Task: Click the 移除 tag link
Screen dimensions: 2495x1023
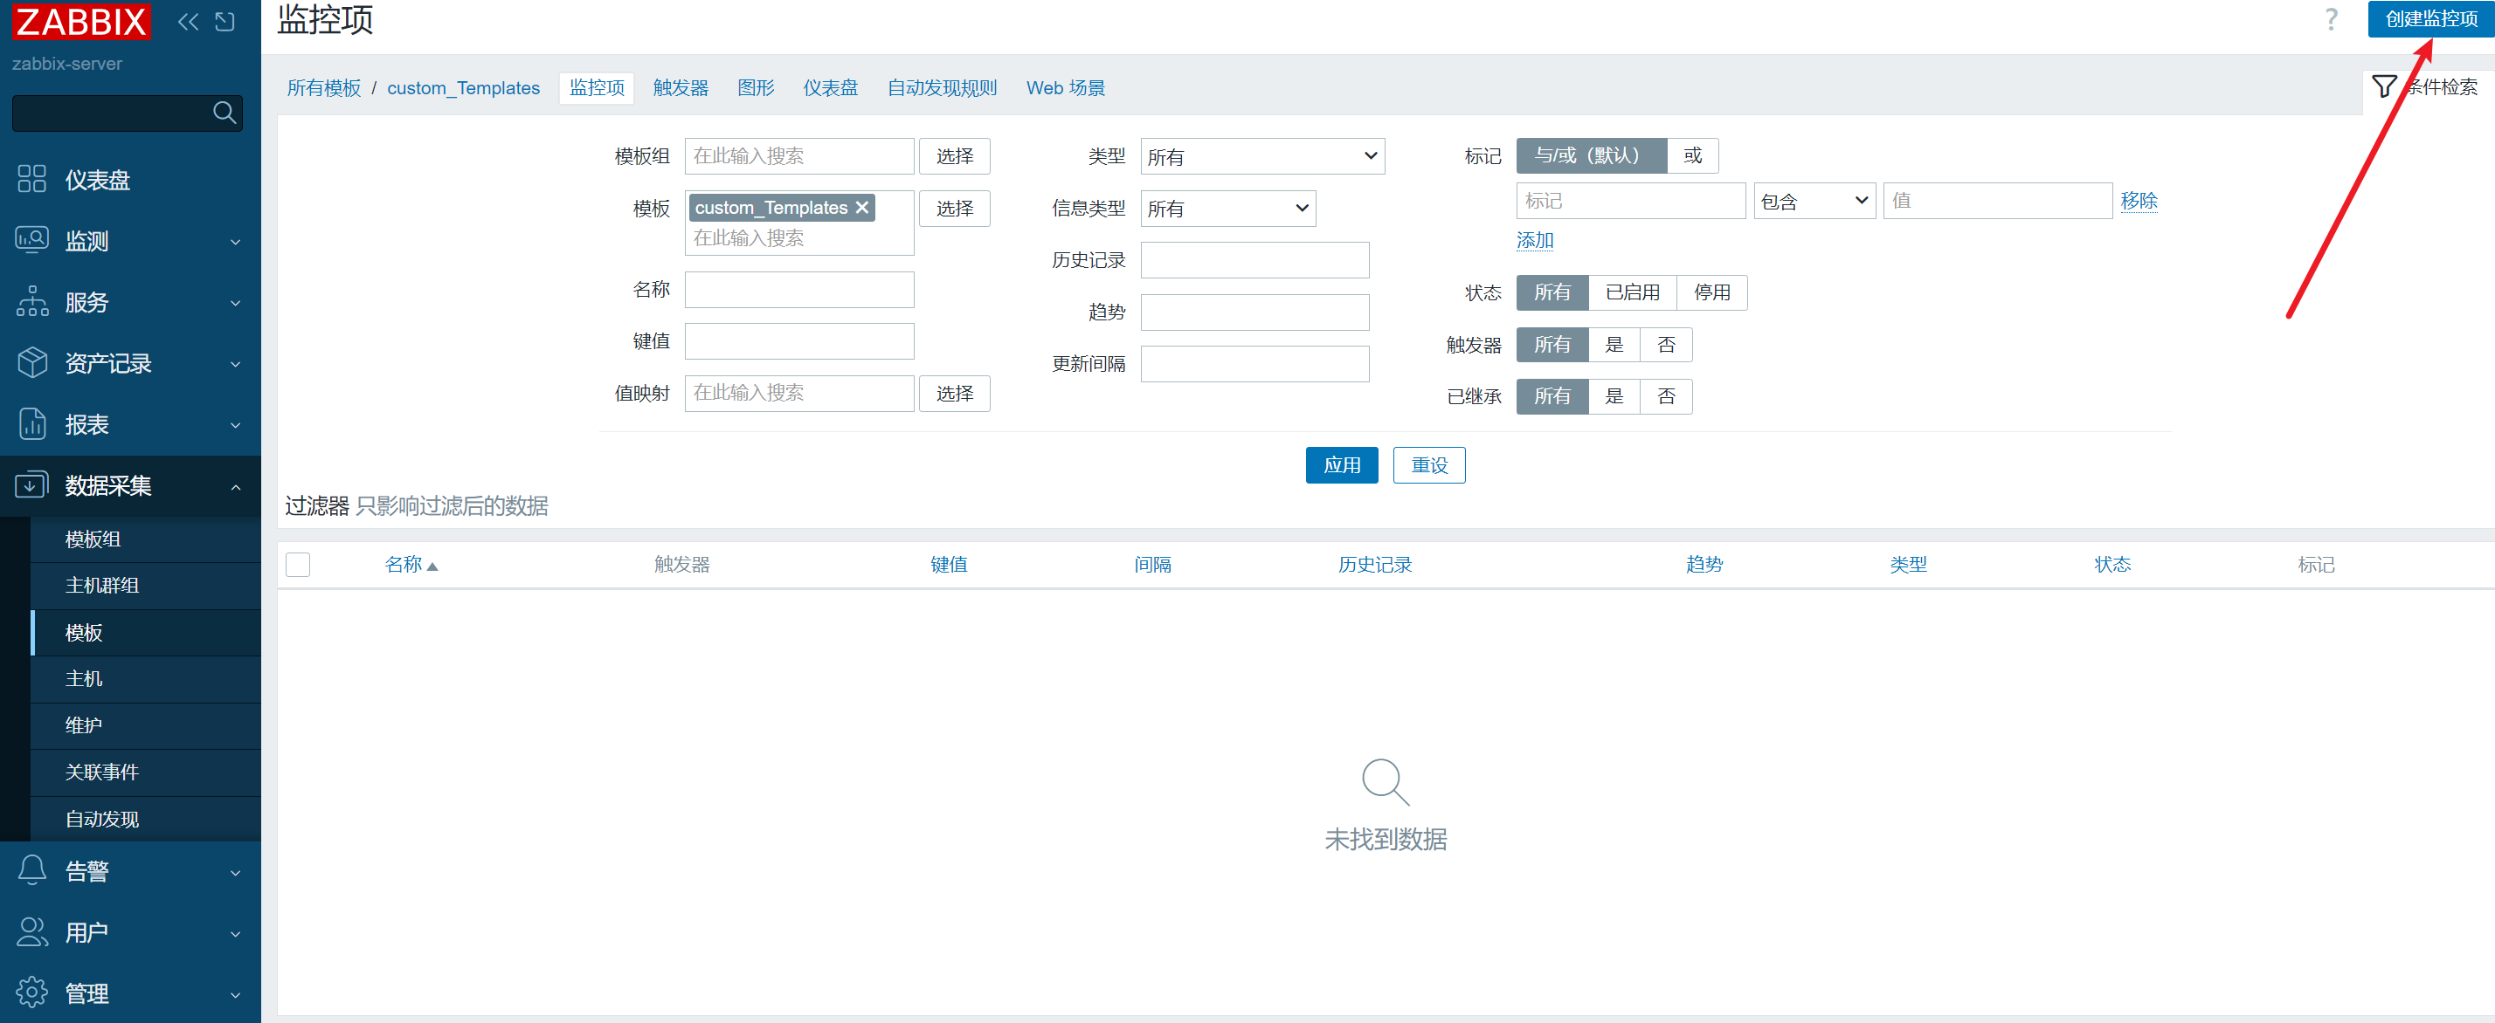Action: pyautogui.click(x=2138, y=201)
